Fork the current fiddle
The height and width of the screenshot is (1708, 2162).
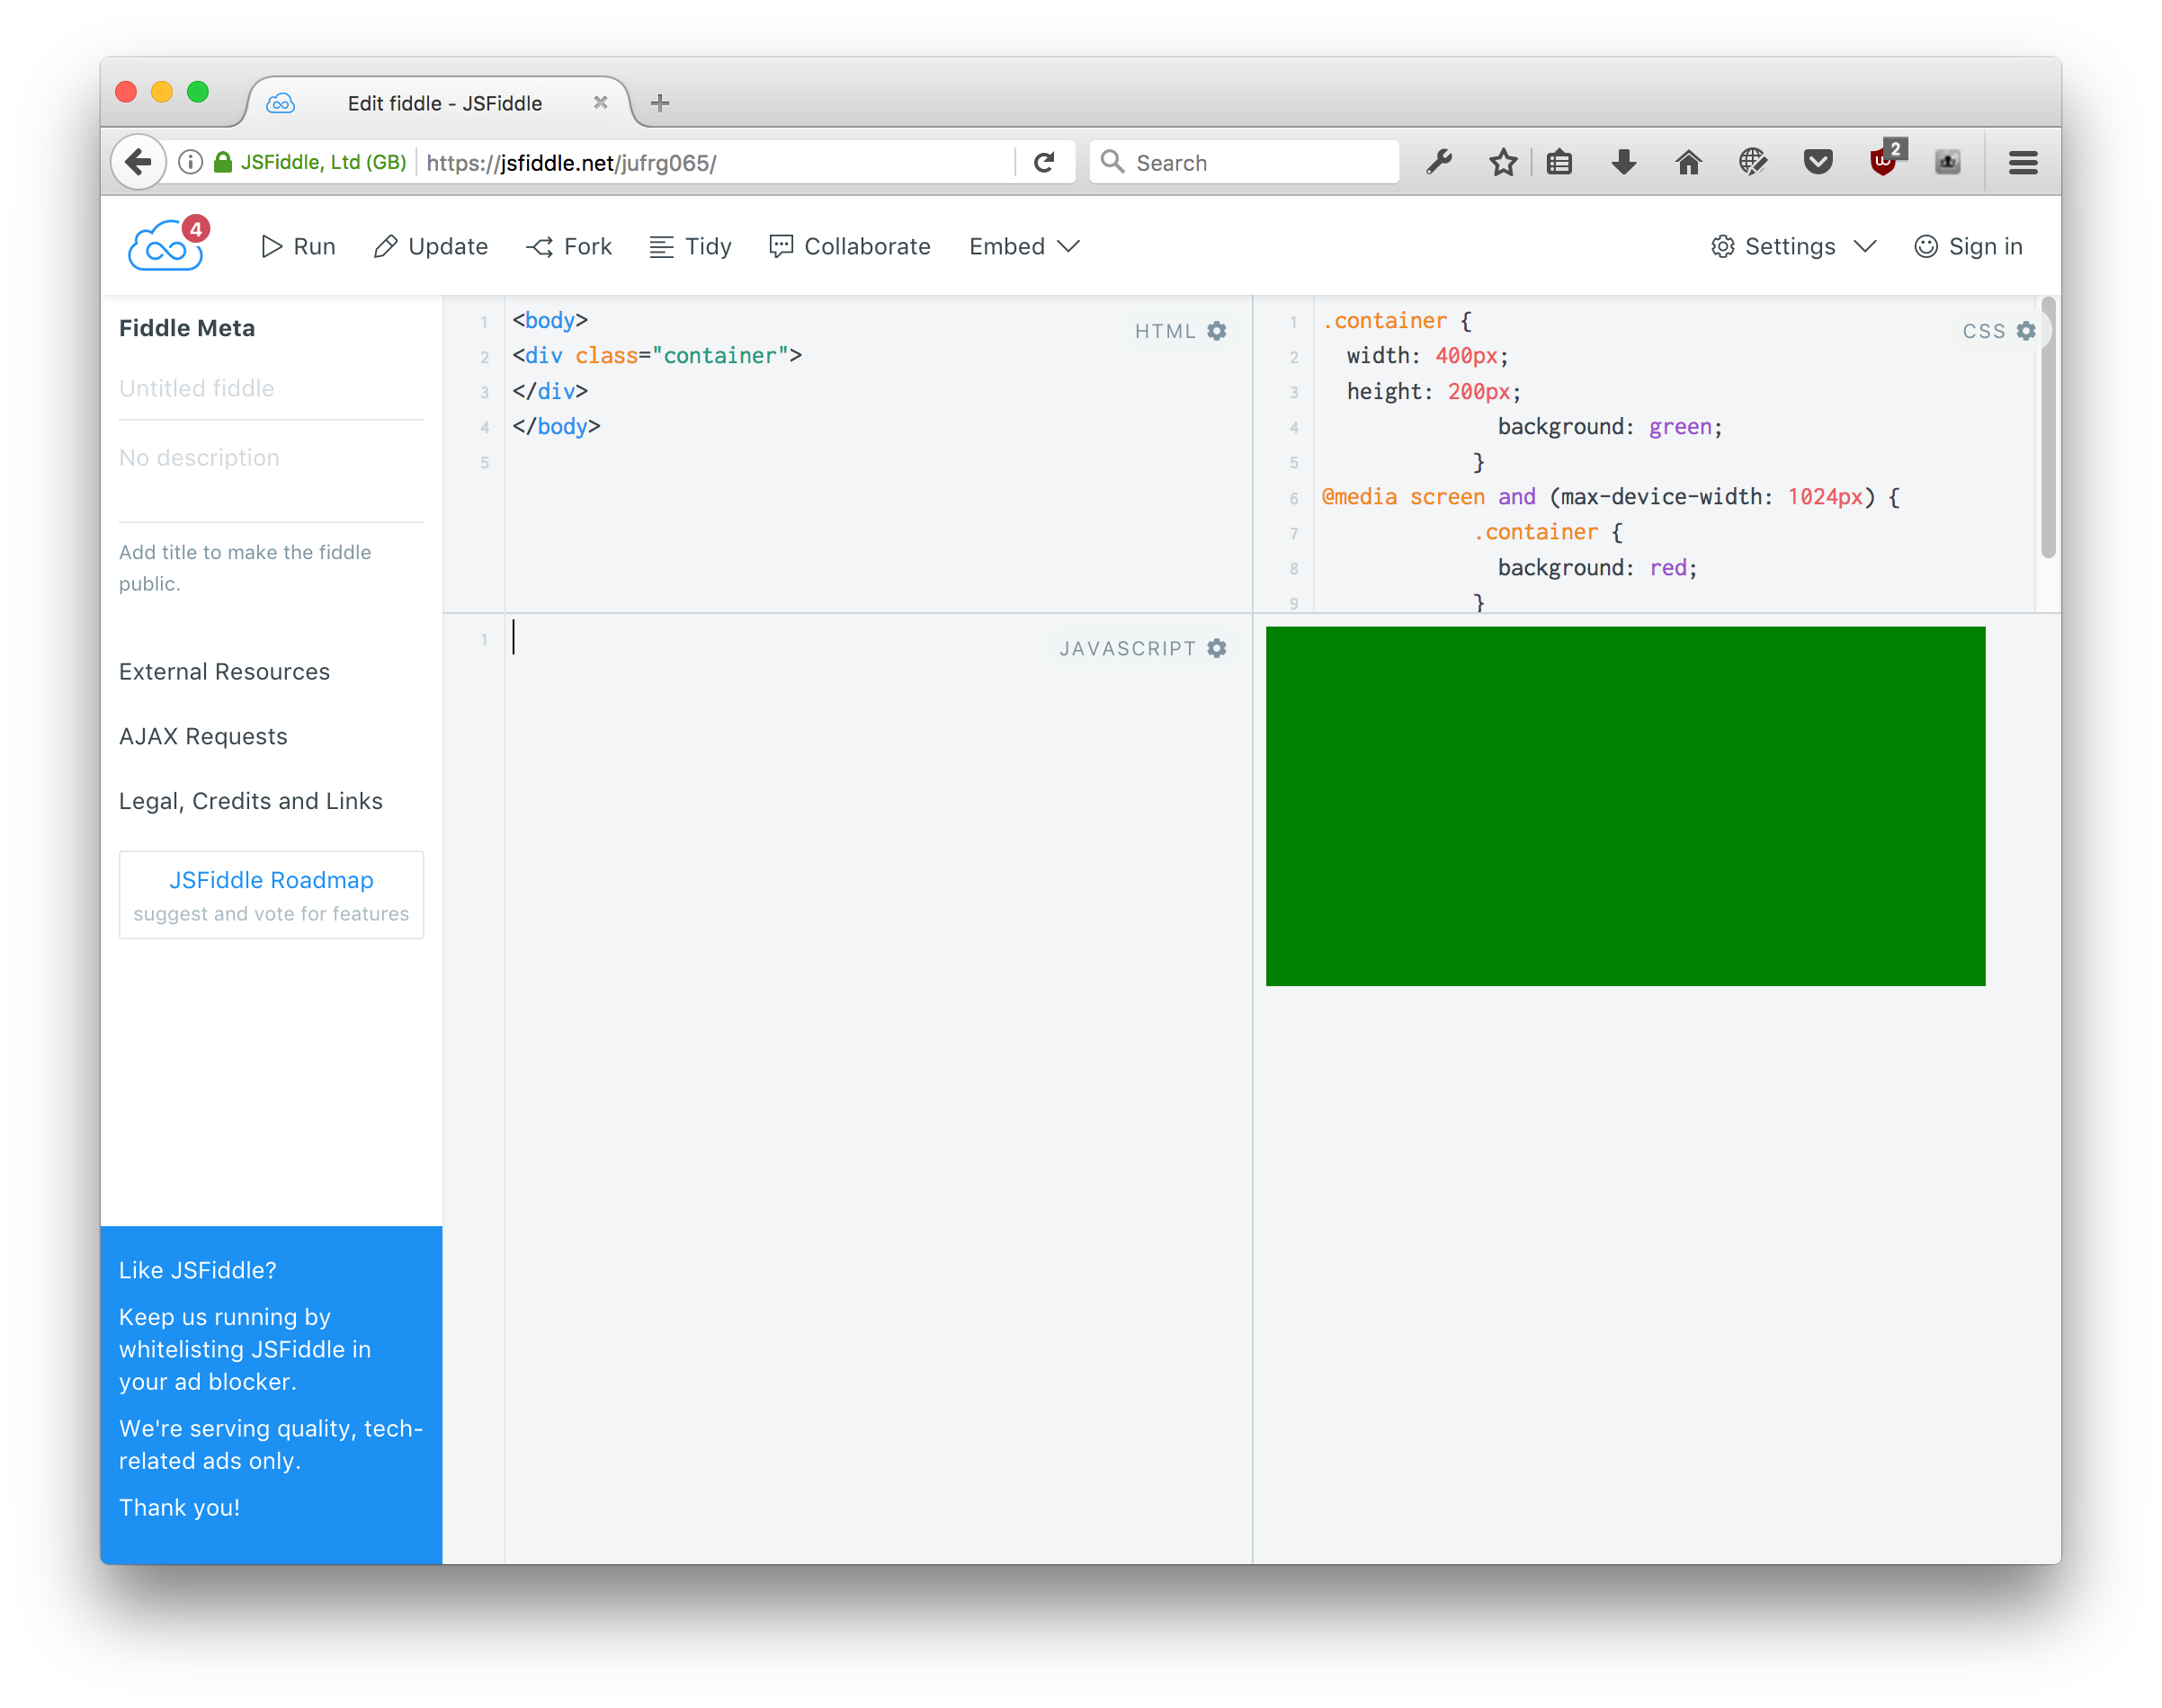point(568,246)
